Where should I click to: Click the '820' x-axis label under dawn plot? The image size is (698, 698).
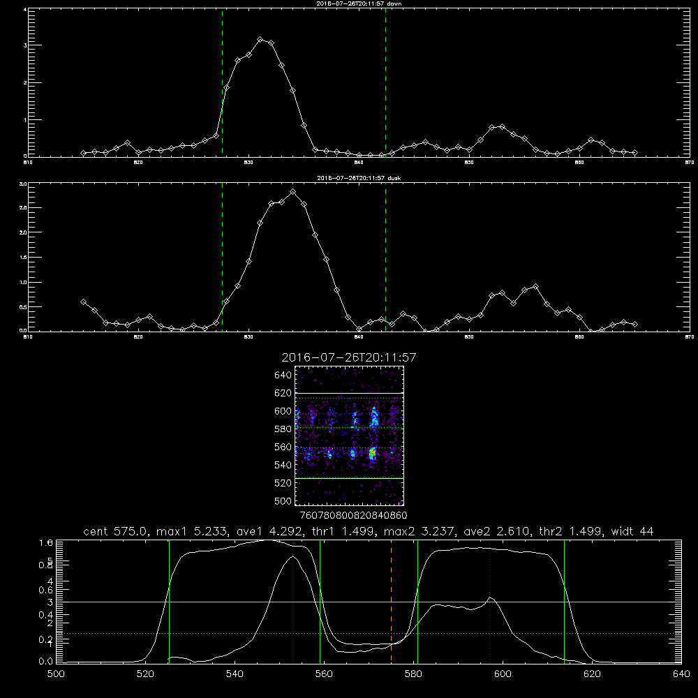pos(138,163)
